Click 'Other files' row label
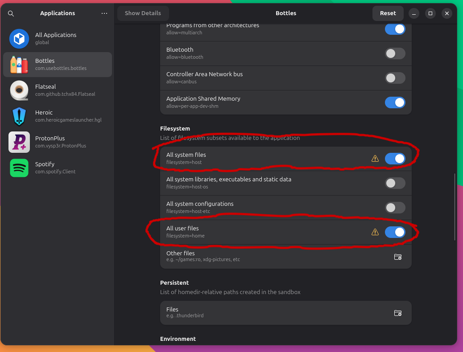This screenshot has height=352, width=463. coord(180,253)
